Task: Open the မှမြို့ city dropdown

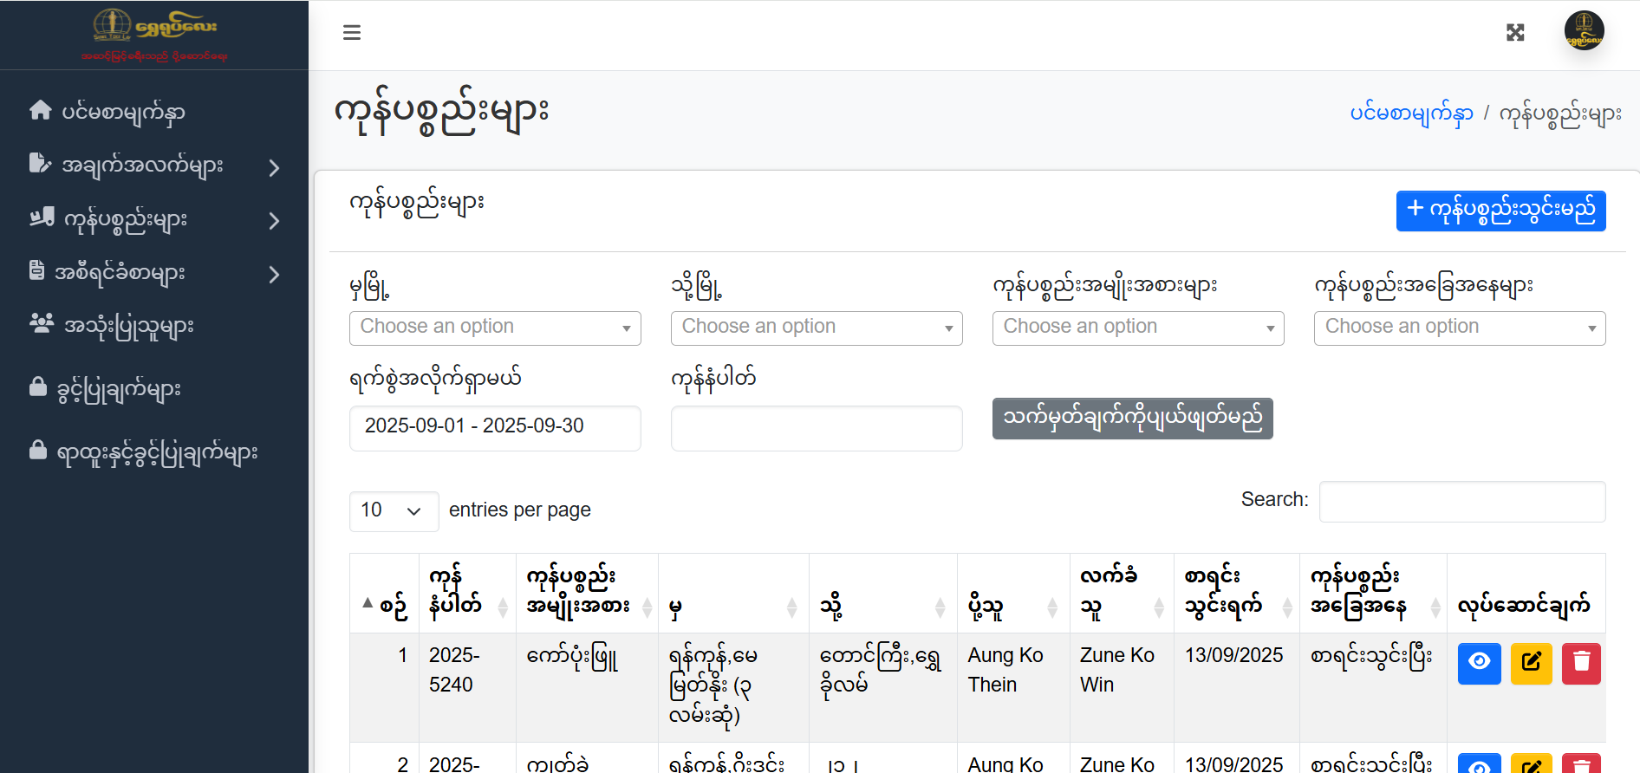Action: (495, 328)
